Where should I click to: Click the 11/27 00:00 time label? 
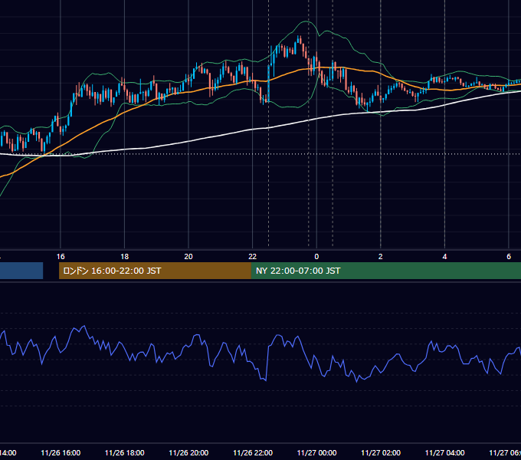click(316, 453)
